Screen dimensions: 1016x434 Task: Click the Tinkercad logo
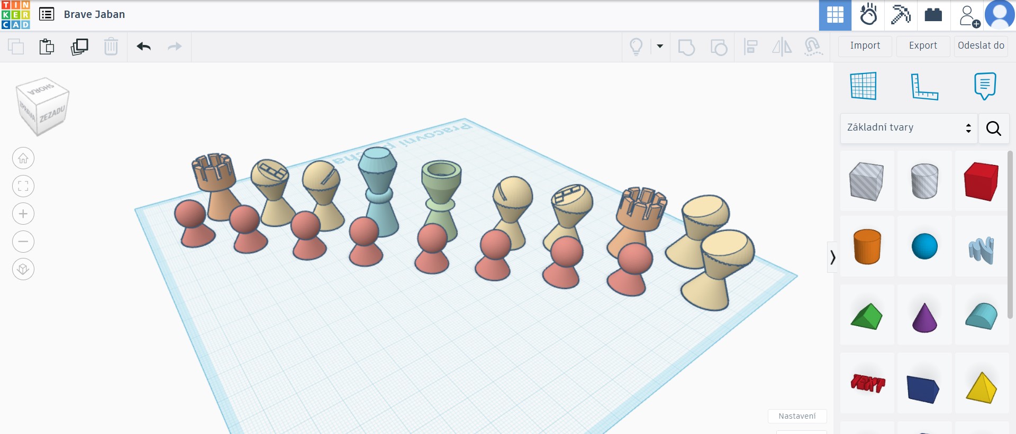click(15, 15)
